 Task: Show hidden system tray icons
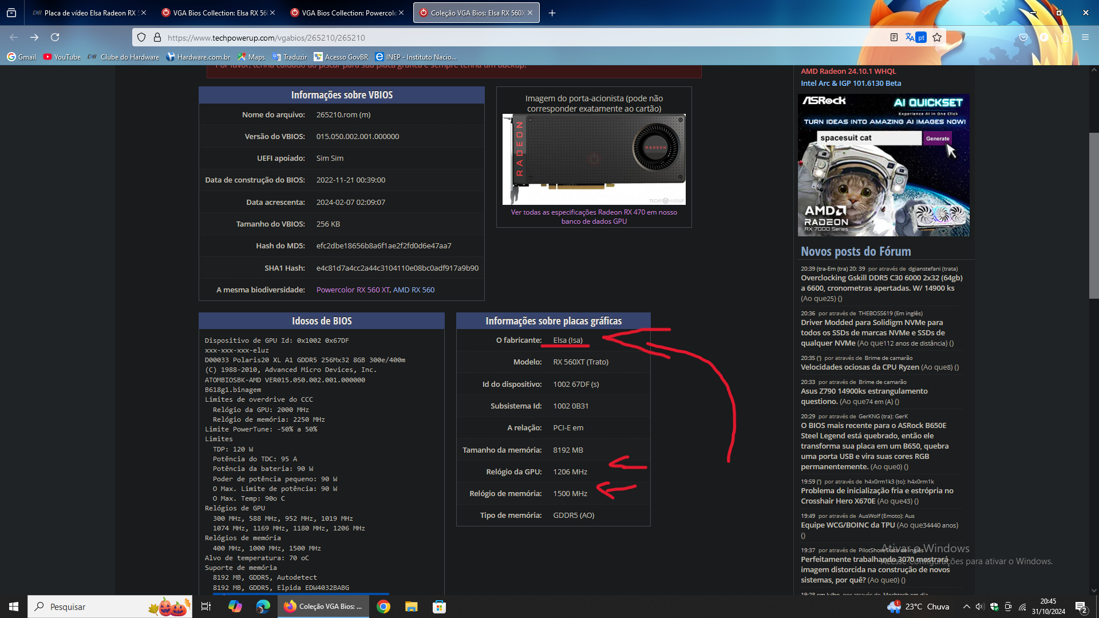966,607
